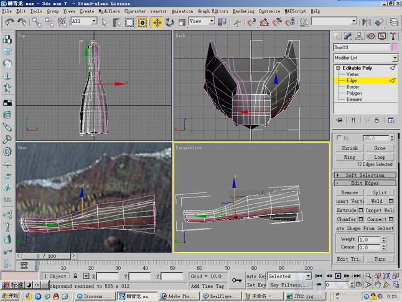Open the Chamfer settings box icon
Screen dimensions: 402x302
coord(361,219)
